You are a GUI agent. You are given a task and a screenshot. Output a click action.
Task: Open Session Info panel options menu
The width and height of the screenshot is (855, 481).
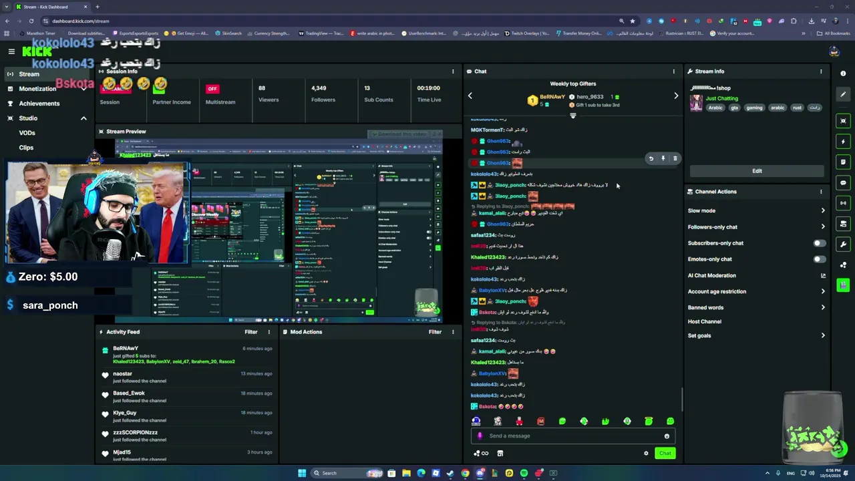[x=453, y=71]
